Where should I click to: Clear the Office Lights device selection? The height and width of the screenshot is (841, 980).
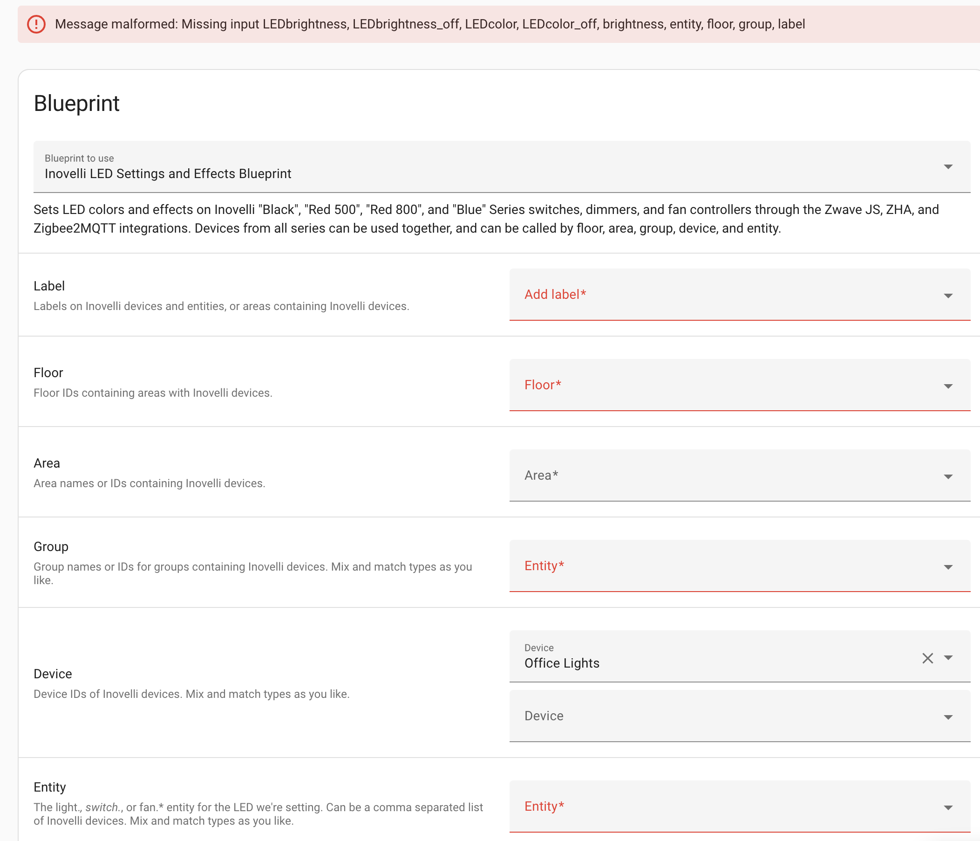927,658
